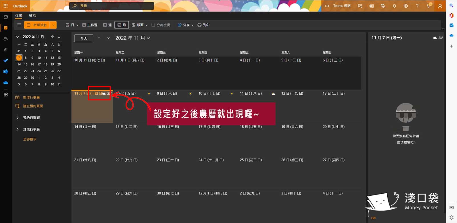Select 12月1日 (初八日) calendar cell
Screen dimensions: 457x223
point(216,206)
